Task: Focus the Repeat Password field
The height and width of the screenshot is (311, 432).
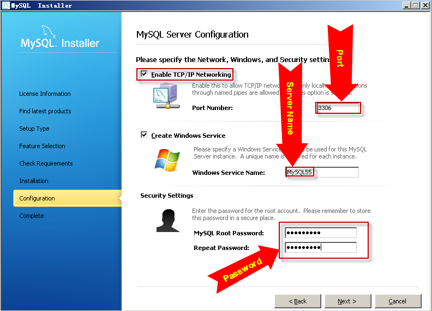Action: 321,247
